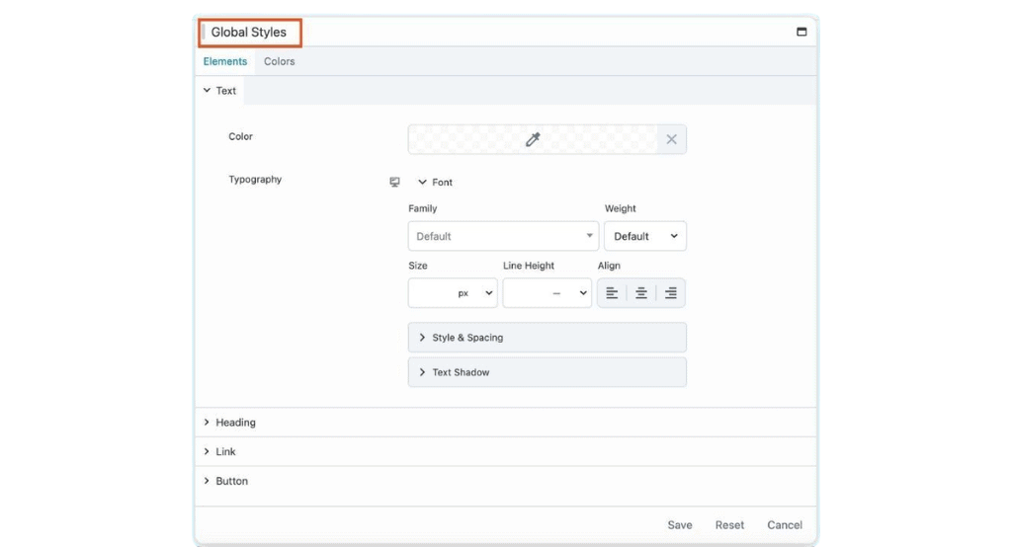Select the Elements tab
This screenshot has width=1012, height=547.
[225, 61]
